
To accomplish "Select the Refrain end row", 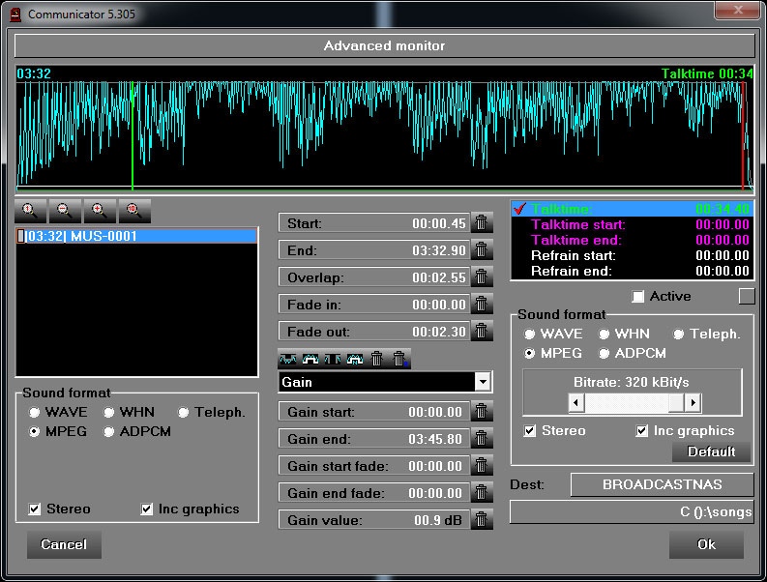I will [x=632, y=271].
